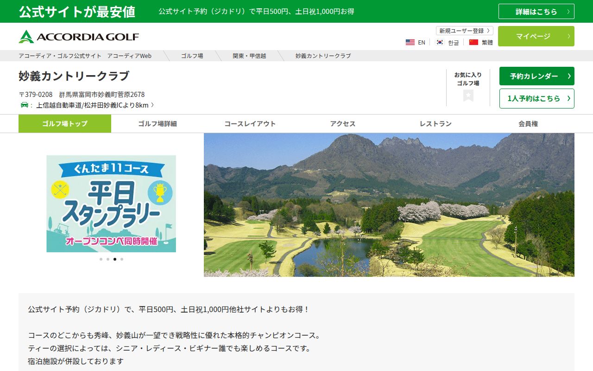Click the 妙義カントリークラブ page title
Screen dimensions: 593x371
[x=74, y=76]
